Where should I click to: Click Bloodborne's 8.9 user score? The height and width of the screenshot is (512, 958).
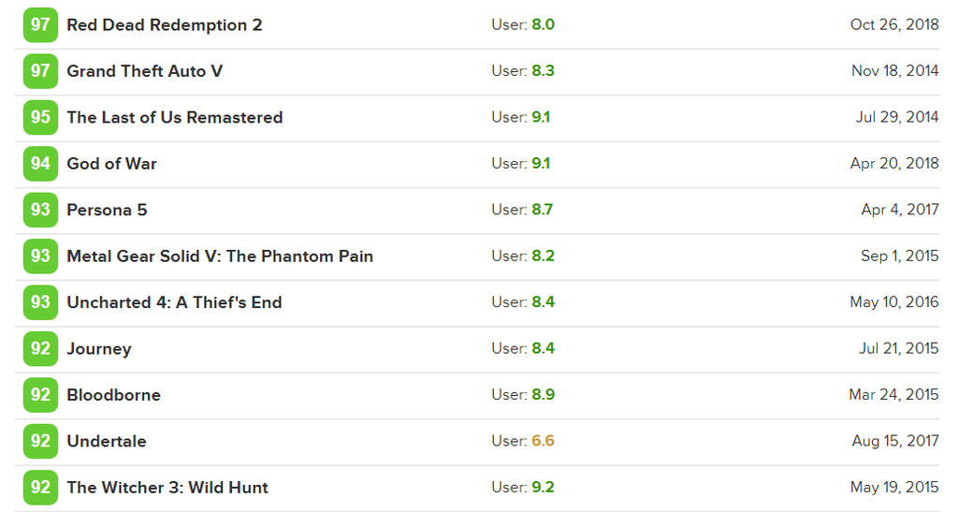pos(543,394)
